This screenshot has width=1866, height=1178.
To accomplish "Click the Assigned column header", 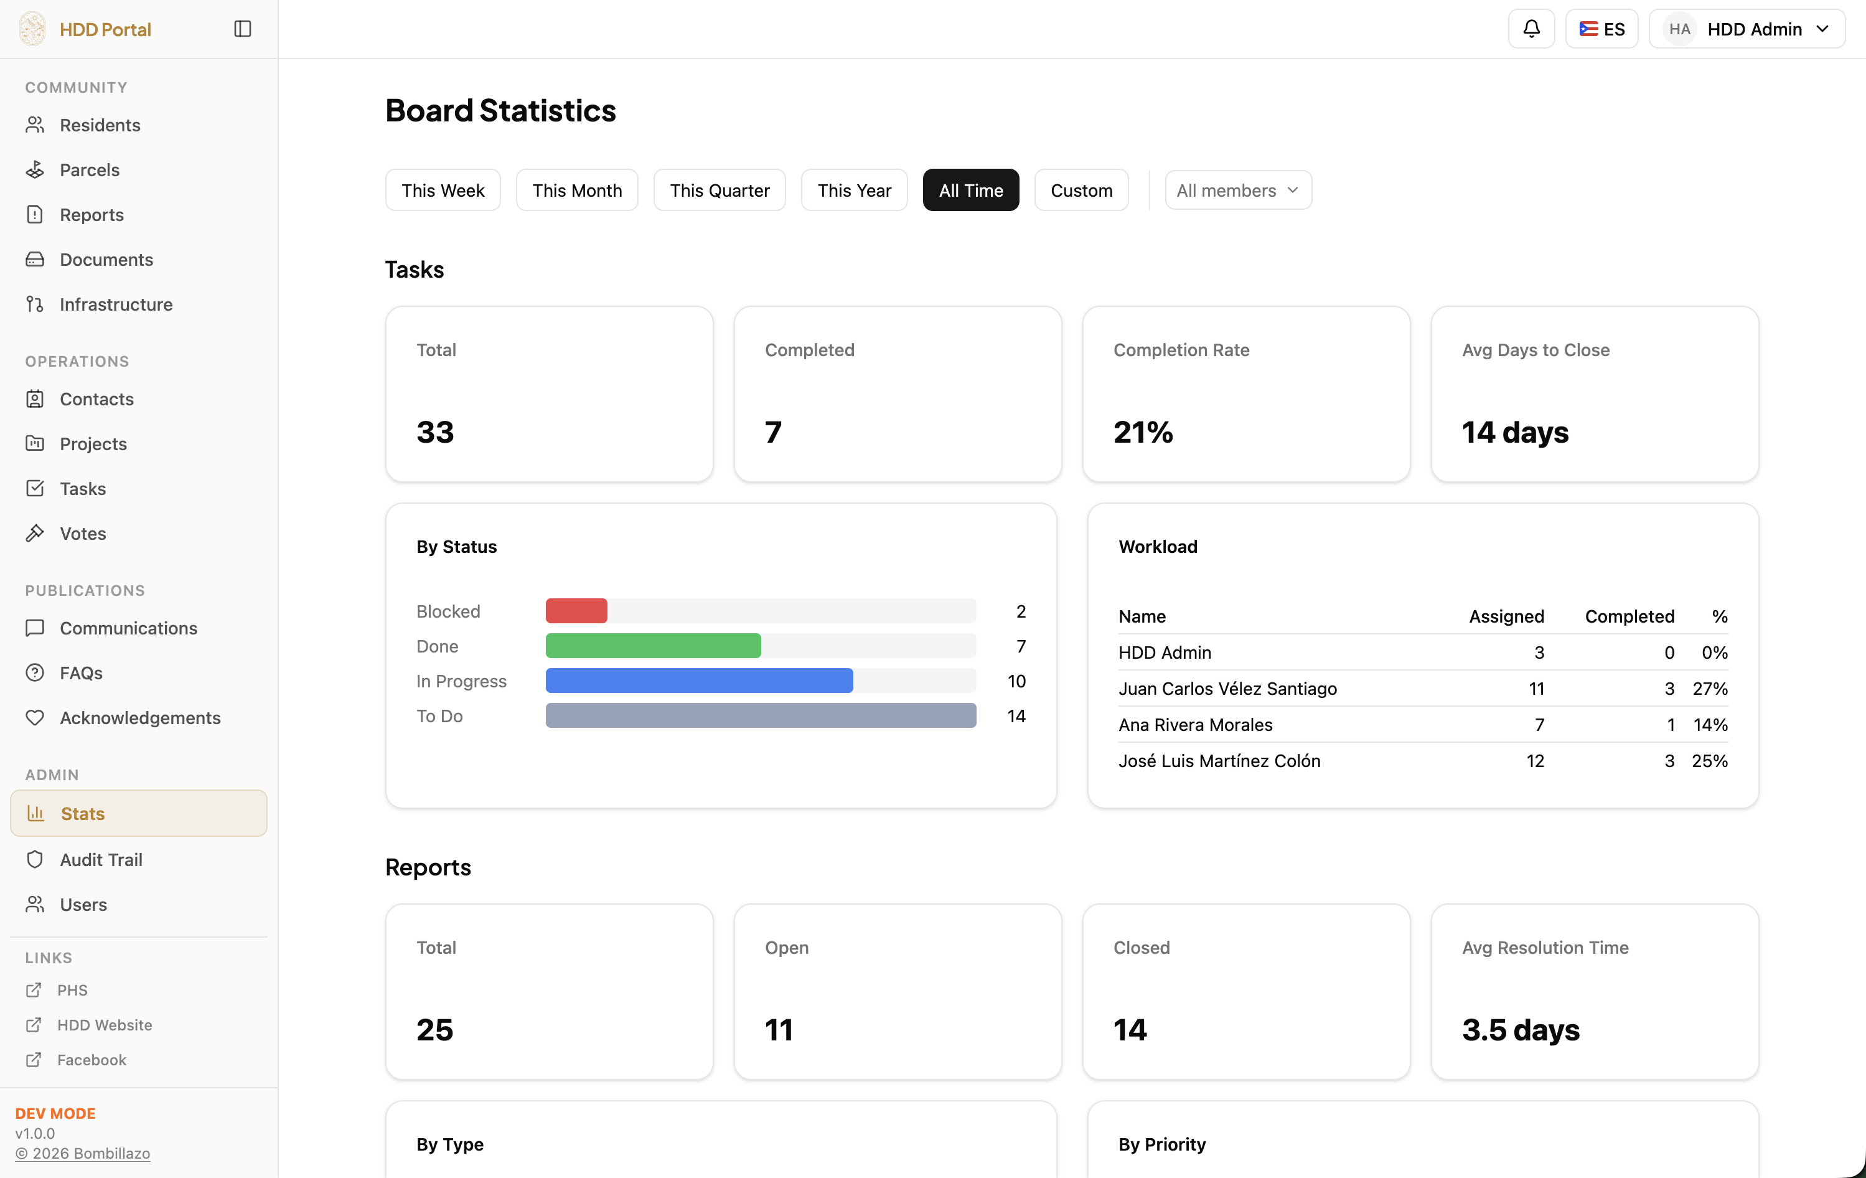I will point(1506,617).
